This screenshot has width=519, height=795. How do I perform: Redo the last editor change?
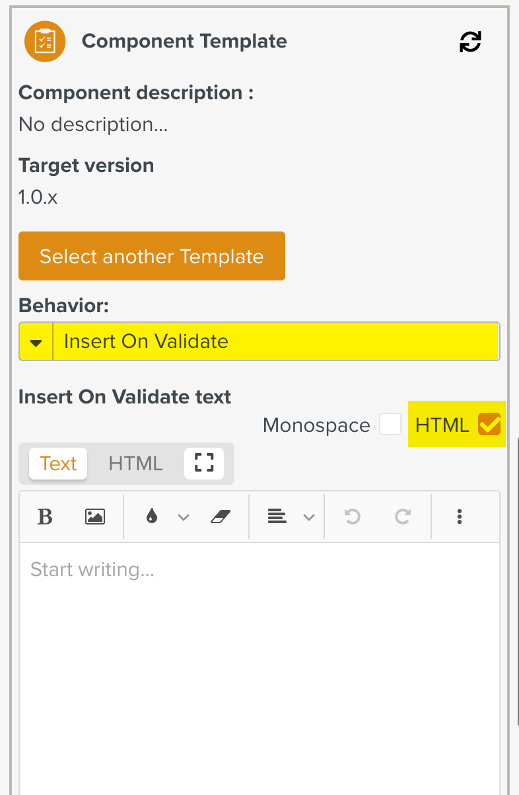[x=403, y=517]
